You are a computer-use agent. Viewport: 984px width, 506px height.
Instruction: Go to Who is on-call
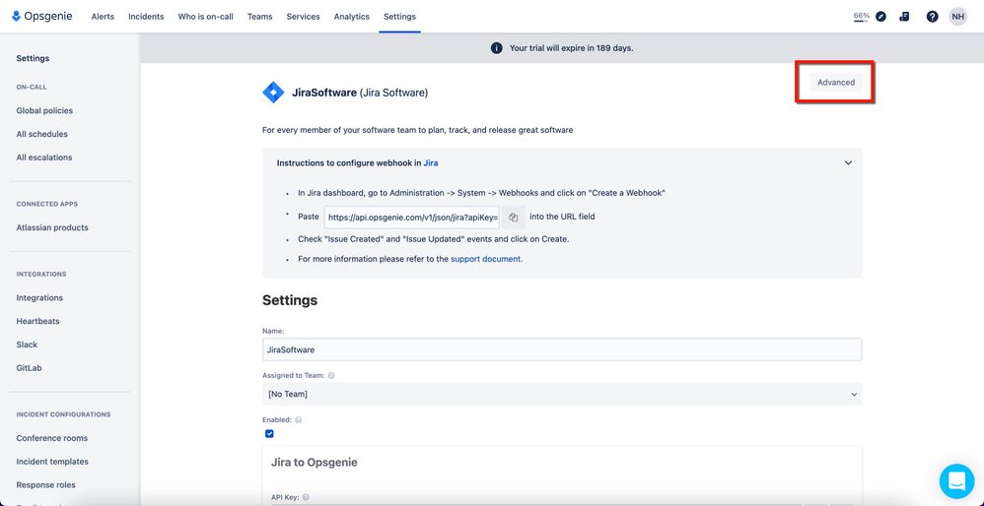[x=205, y=17]
